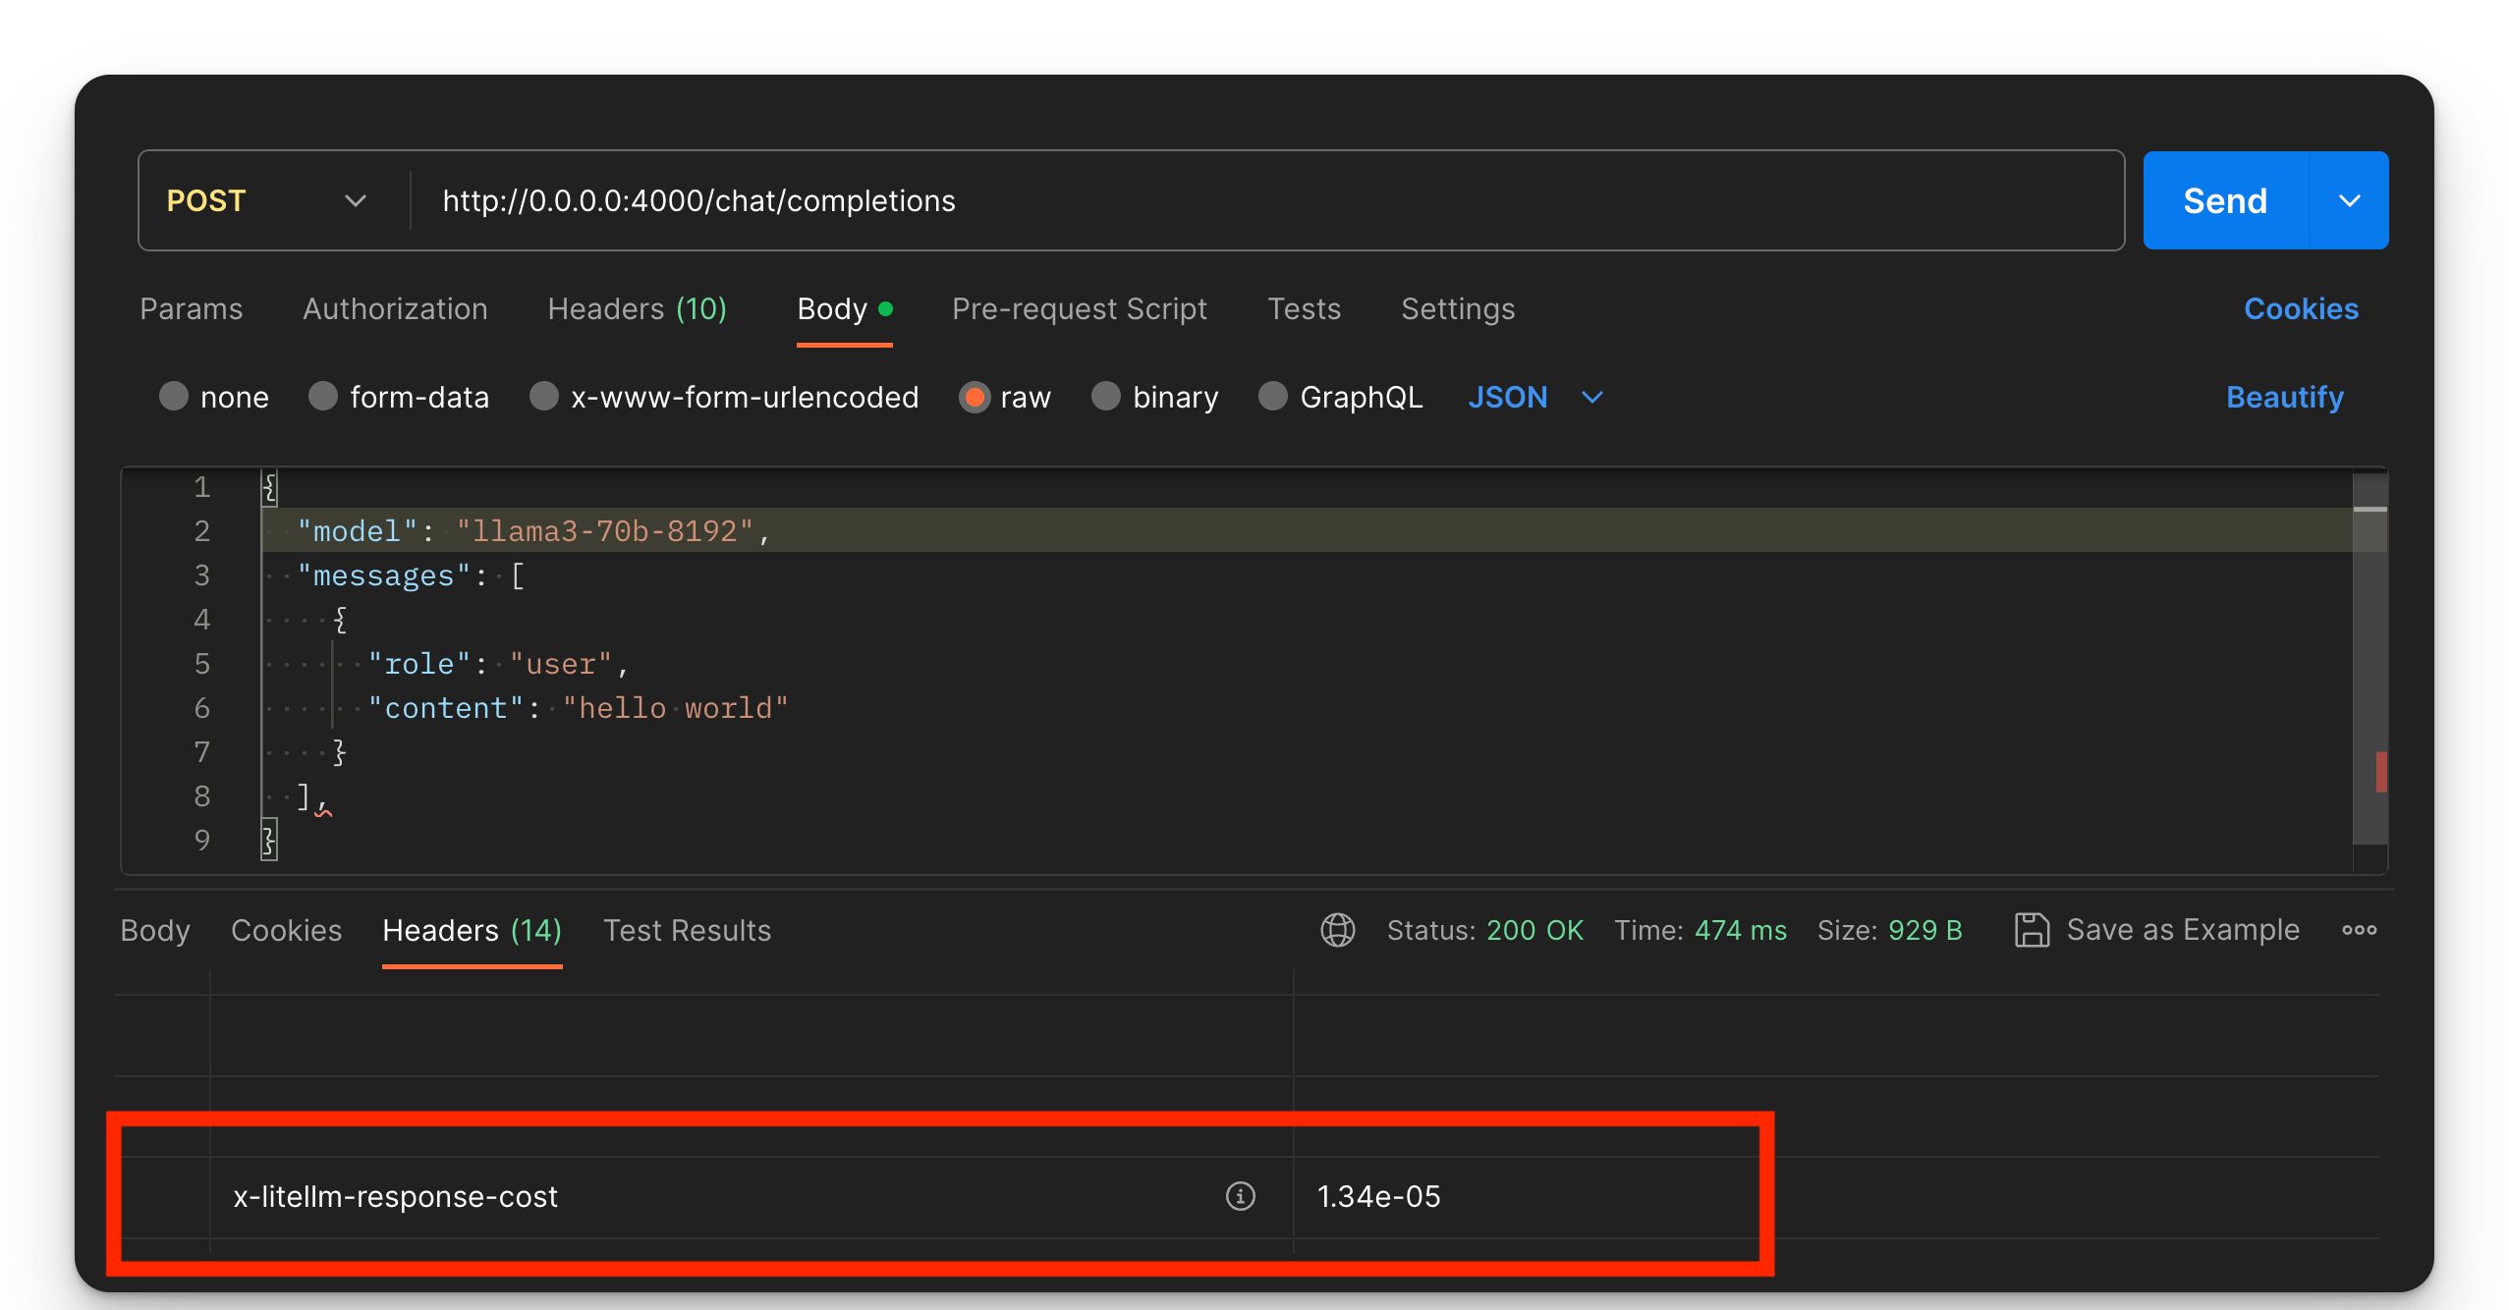Select the GraphQL body radio button
The height and width of the screenshot is (1310, 2509).
pos(1273,397)
